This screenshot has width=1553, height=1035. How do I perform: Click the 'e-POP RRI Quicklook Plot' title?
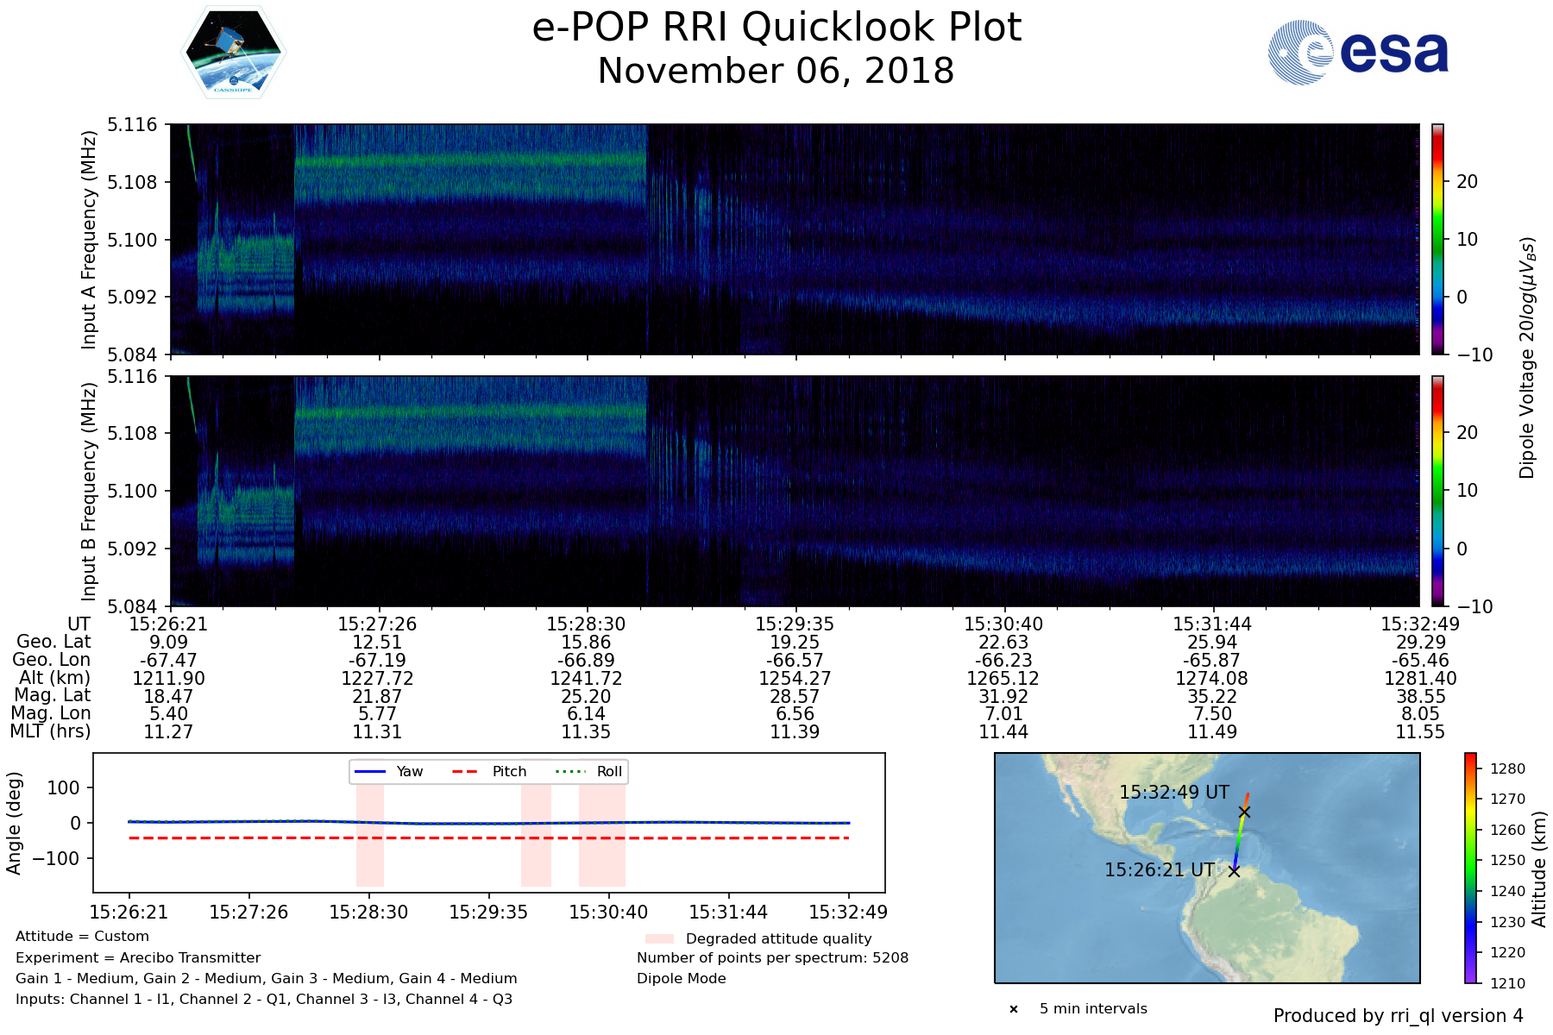point(776,28)
